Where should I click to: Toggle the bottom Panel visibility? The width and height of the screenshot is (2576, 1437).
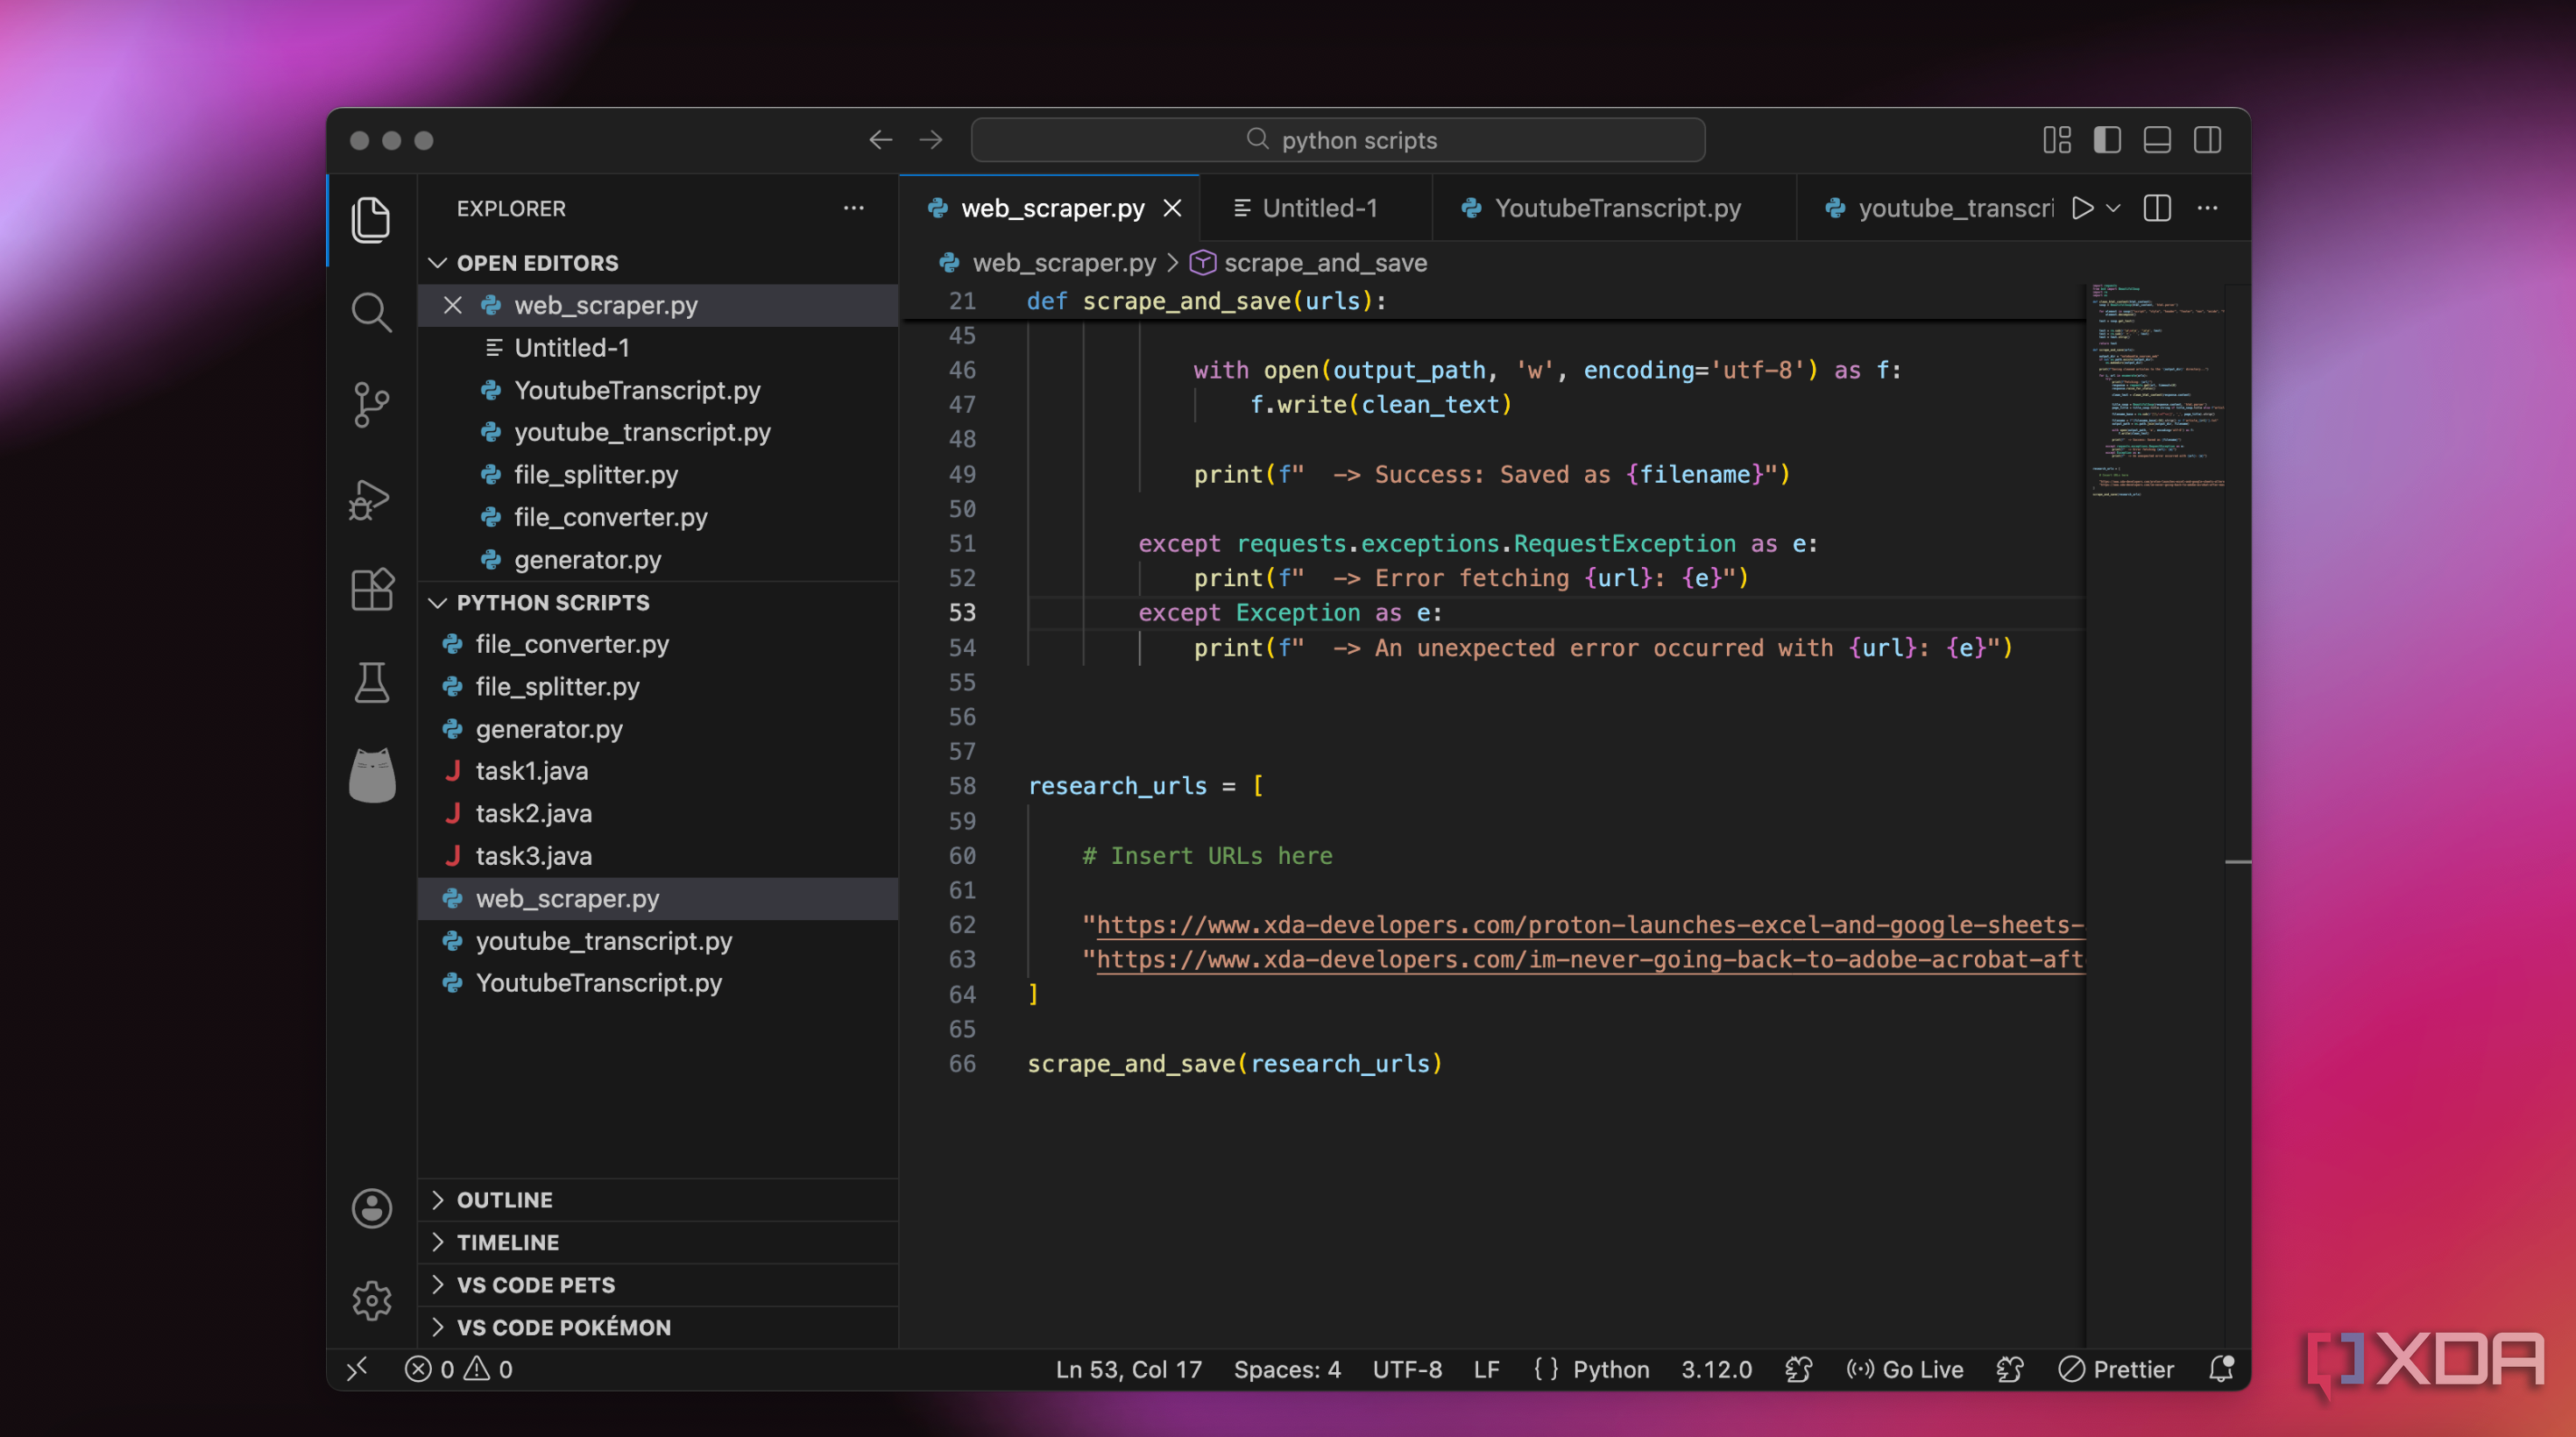2157,140
